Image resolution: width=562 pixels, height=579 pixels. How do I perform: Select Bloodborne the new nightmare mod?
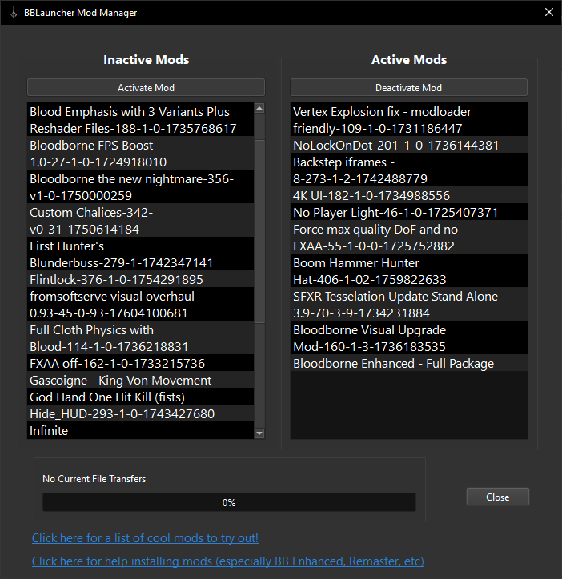point(141,187)
